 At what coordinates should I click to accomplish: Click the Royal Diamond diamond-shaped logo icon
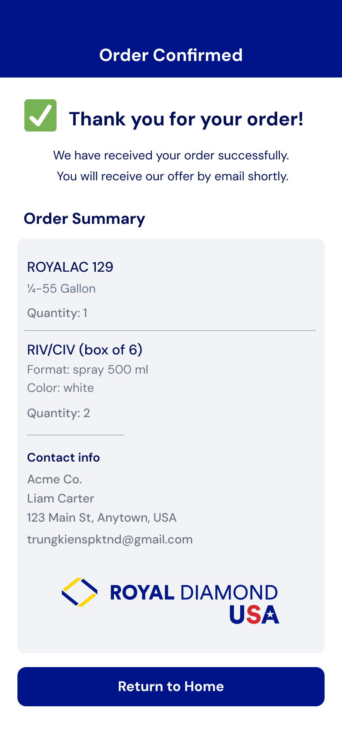click(x=79, y=592)
